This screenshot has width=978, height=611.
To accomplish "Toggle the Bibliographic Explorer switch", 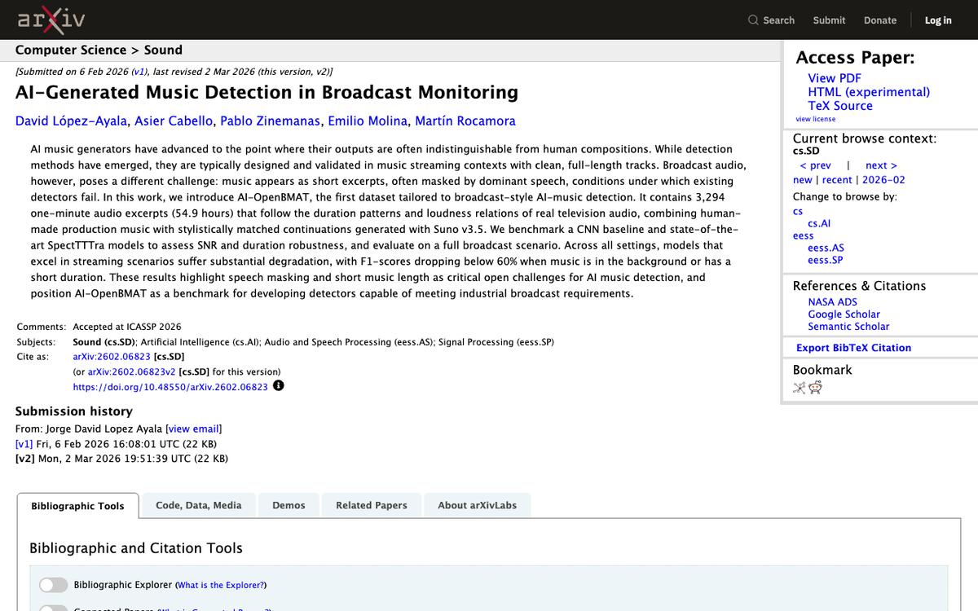I will [x=54, y=585].
